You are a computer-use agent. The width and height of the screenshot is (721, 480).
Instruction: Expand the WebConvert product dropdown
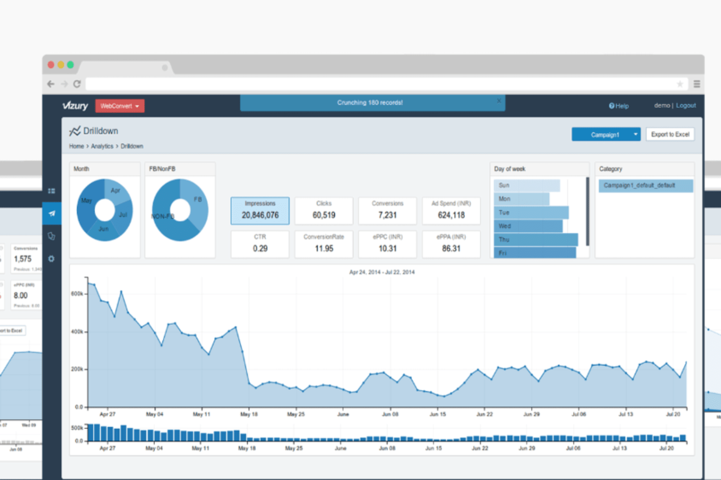[x=120, y=106]
